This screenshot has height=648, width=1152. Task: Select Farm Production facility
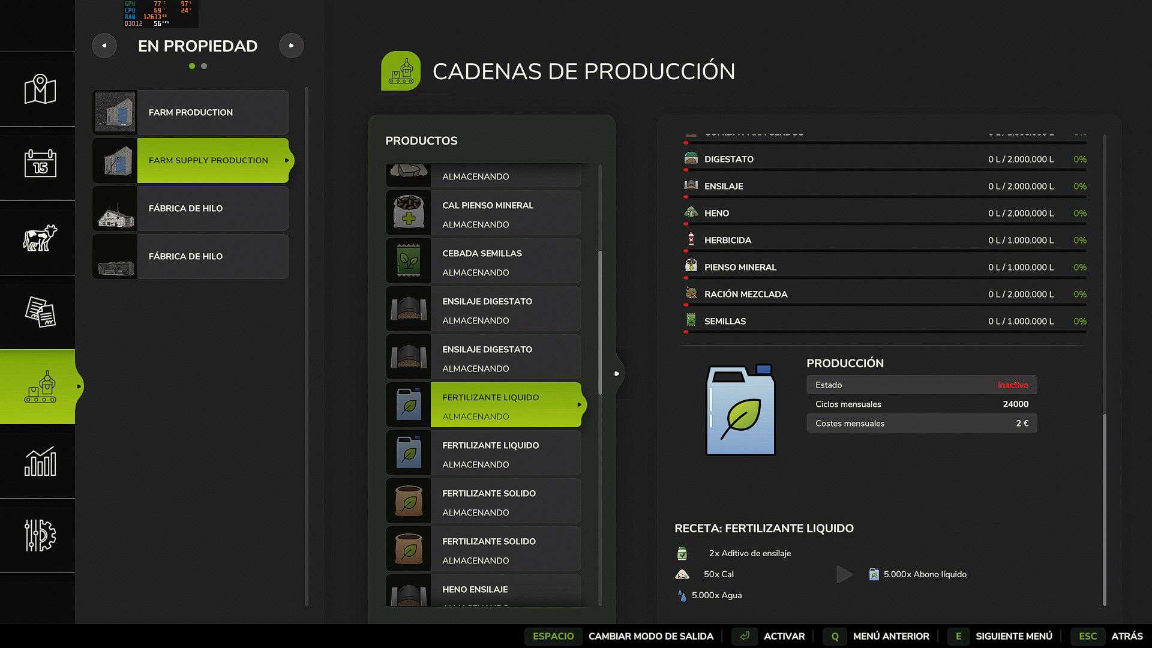(191, 113)
